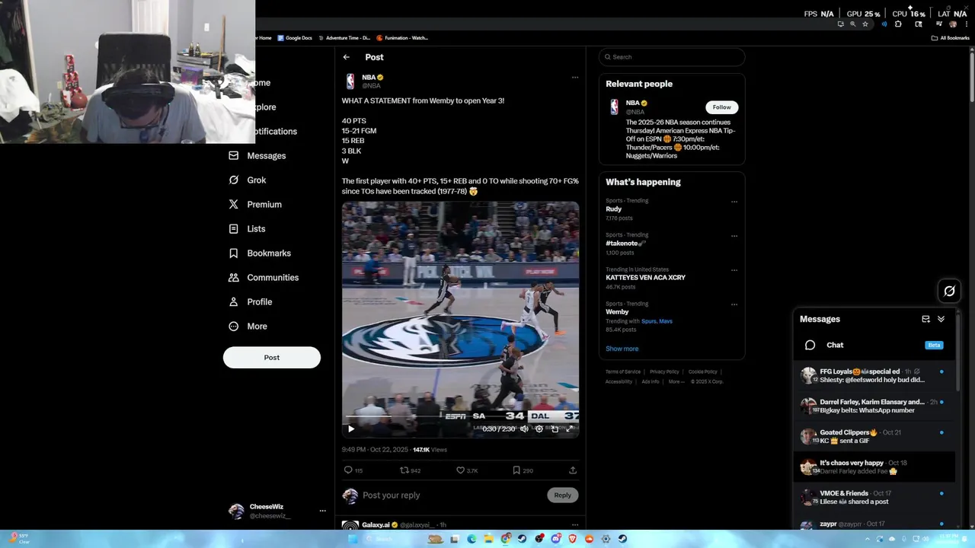975x548 pixels.
Task: Open the Terms of Service footer link
Action: coord(623,372)
